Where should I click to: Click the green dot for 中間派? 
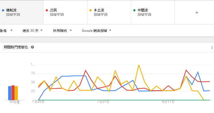134,10
